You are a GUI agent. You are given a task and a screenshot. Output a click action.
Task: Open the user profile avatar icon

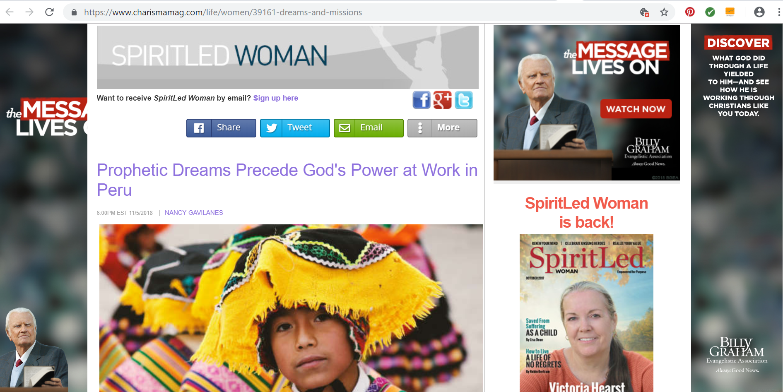[x=759, y=12]
